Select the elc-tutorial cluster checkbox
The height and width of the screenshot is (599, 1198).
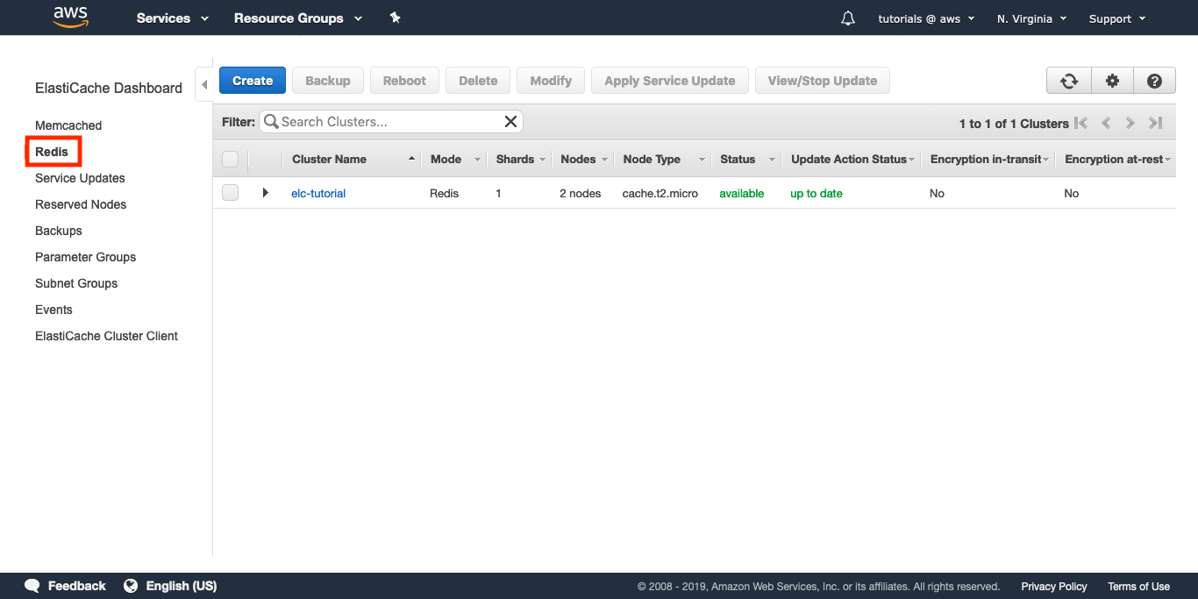pyautogui.click(x=230, y=193)
